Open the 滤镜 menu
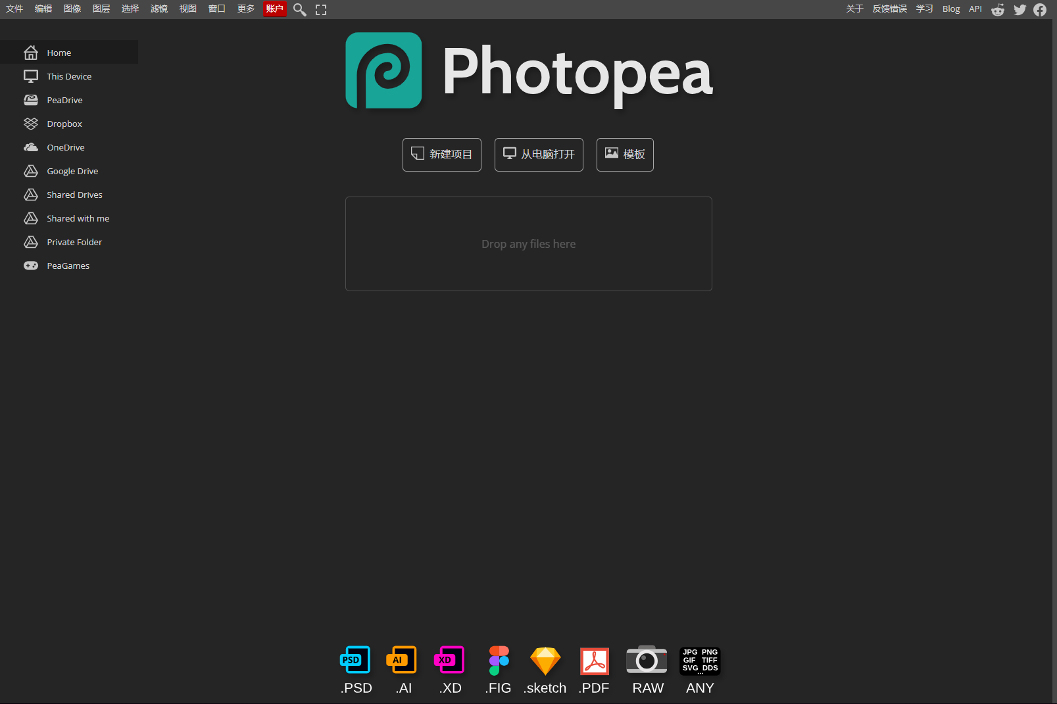Image resolution: width=1057 pixels, height=704 pixels. [159, 9]
